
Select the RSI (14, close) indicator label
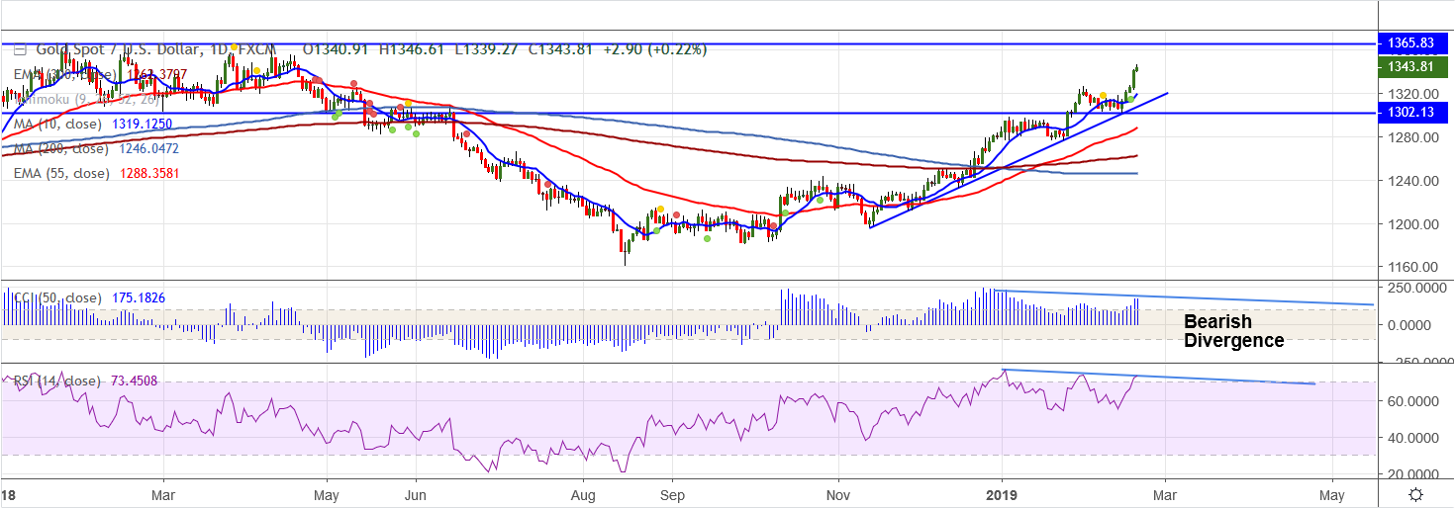coord(56,381)
